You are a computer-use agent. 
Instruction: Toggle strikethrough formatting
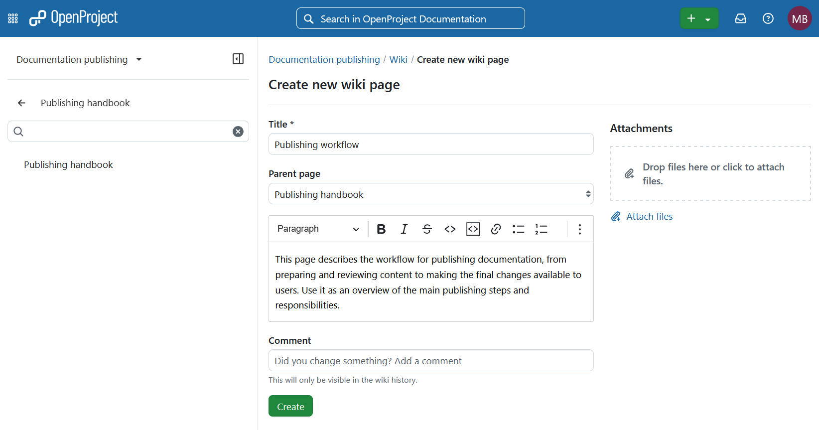pos(427,229)
